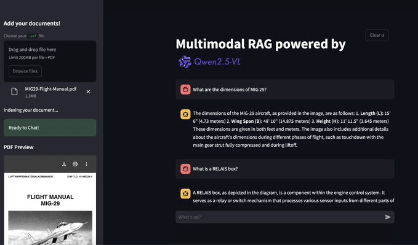Clear the chat with the Clear button

[377, 35]
